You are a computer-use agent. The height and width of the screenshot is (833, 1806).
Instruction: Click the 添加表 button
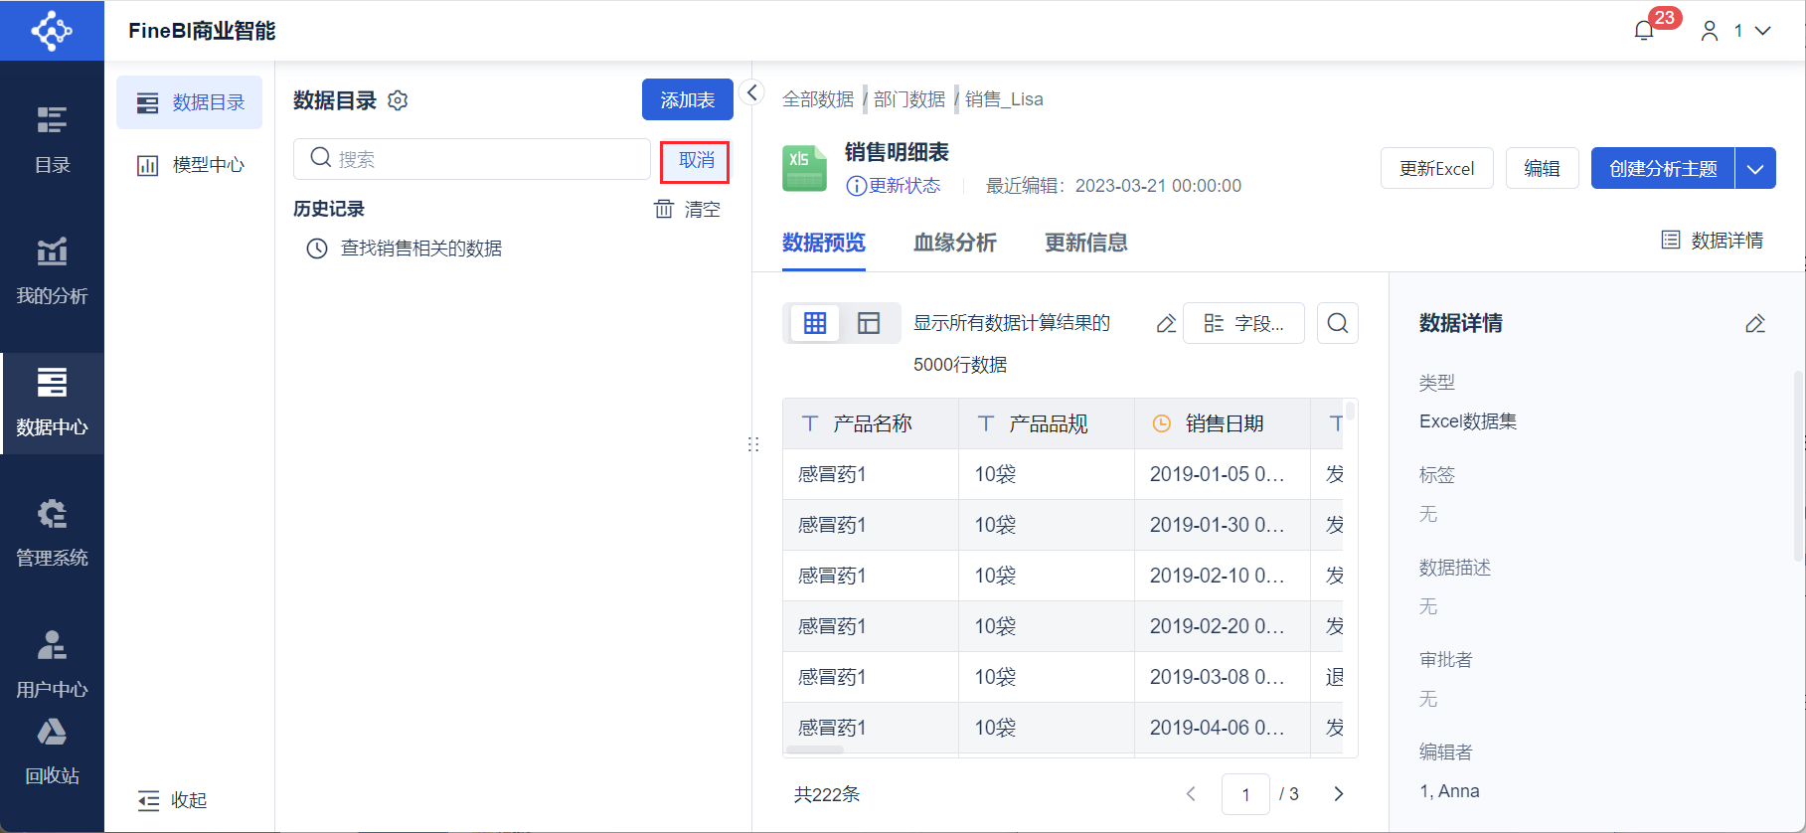point(688,99)
